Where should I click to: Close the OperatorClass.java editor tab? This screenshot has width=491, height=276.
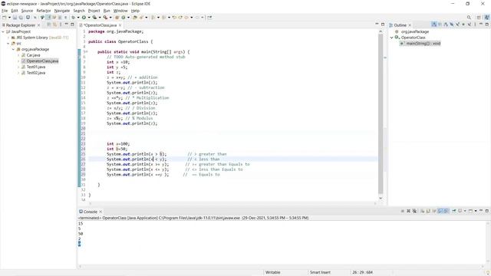[120, 25]
